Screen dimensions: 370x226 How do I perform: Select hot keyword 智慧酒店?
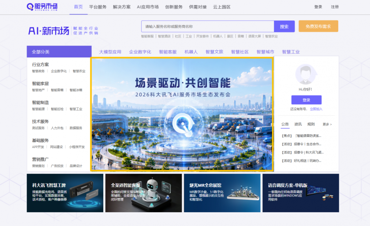click(x=164, y=36)
